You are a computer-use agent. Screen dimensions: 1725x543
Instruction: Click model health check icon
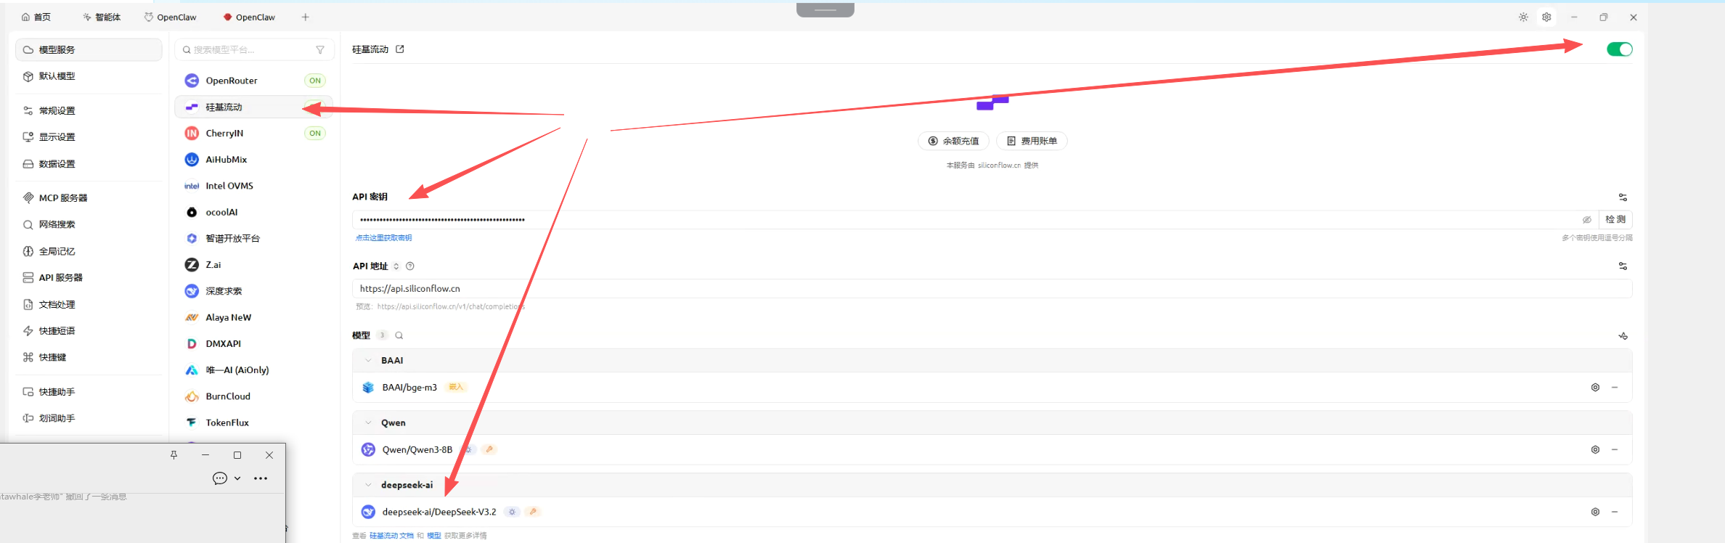(x=1623, y=336)
